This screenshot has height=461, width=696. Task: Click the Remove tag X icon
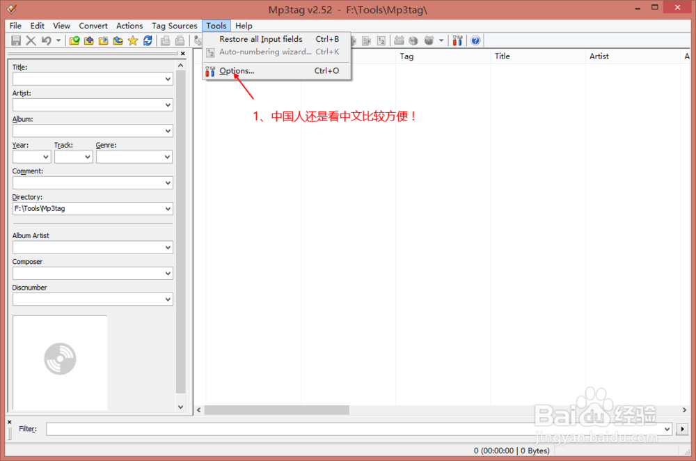pyautogui.click(x=31, y=41)
